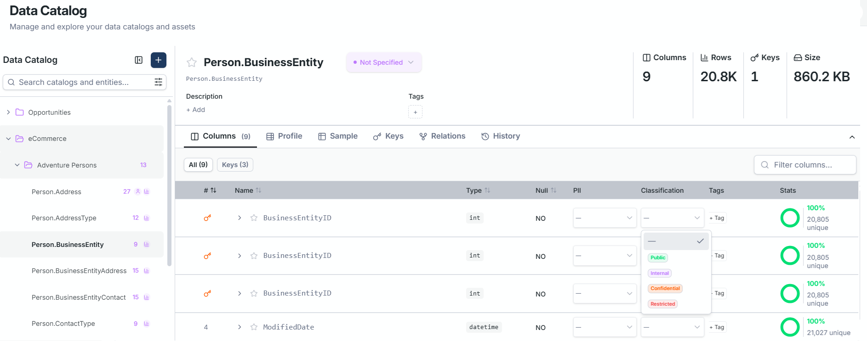Viewport: 867px width, 341px height.
Task: Click the add tag plus box under Tags
Action: (415, 112)
